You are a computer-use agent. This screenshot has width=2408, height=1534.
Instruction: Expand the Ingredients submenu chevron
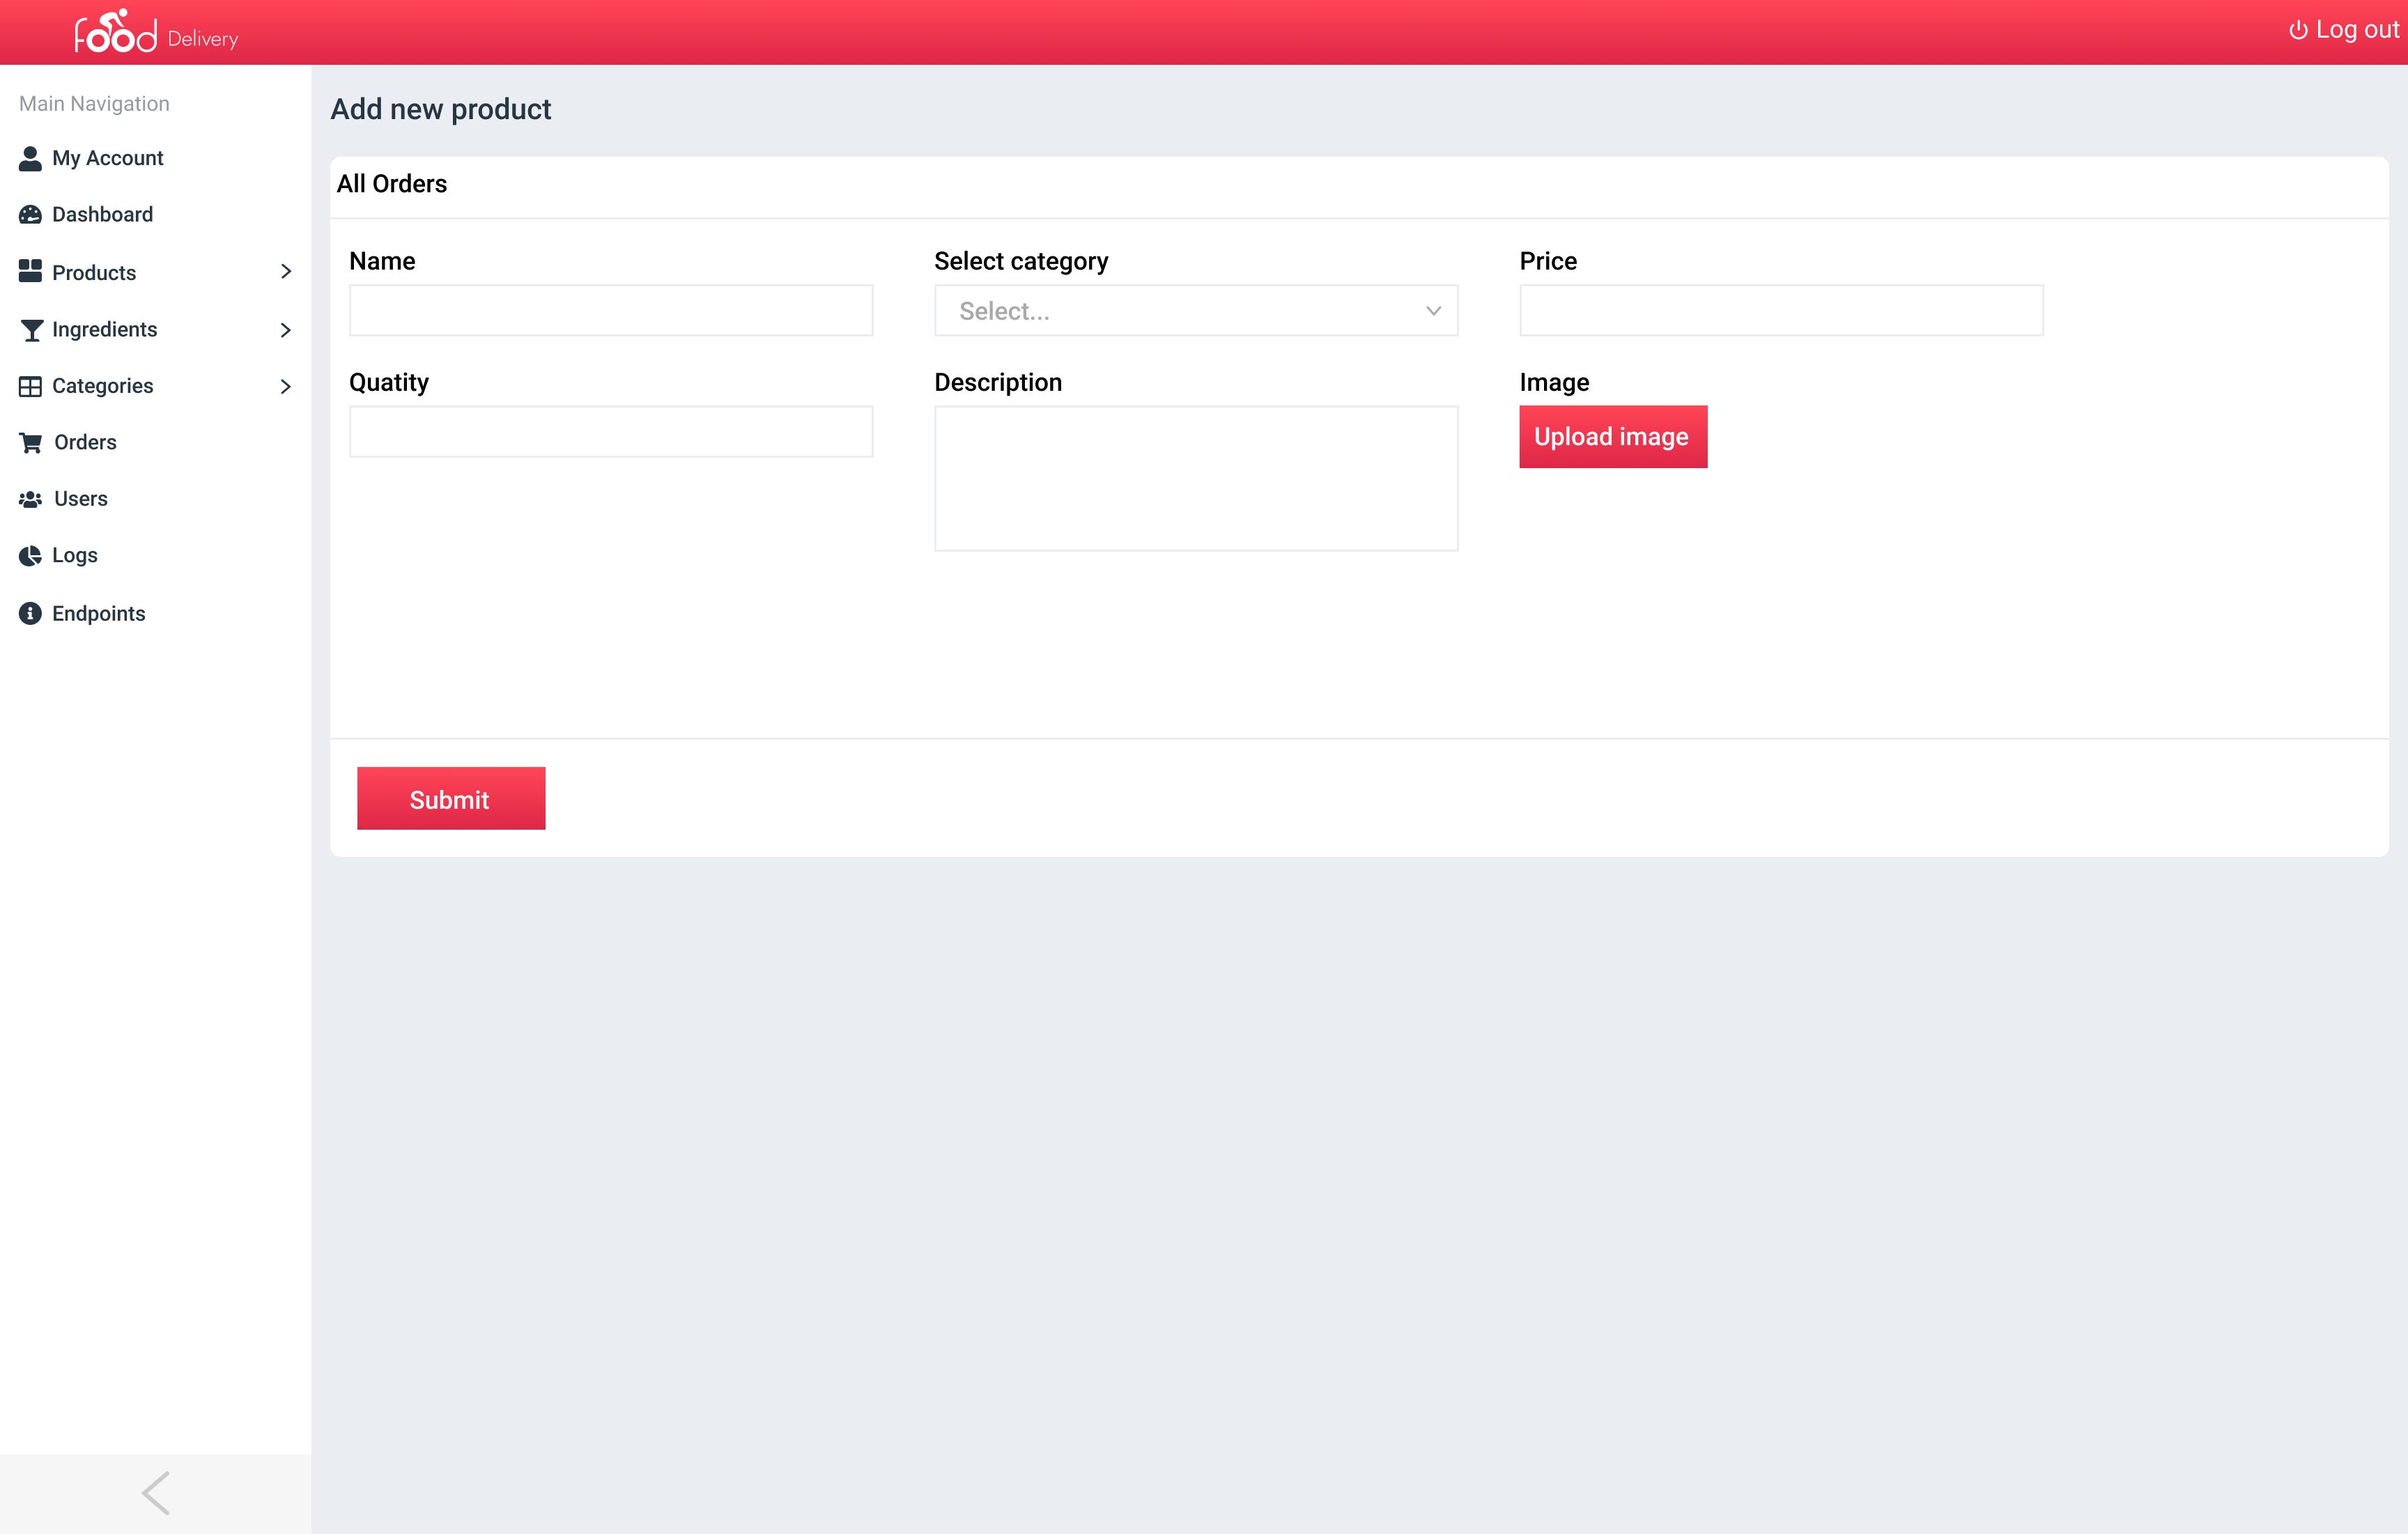(x=286, y=330)
